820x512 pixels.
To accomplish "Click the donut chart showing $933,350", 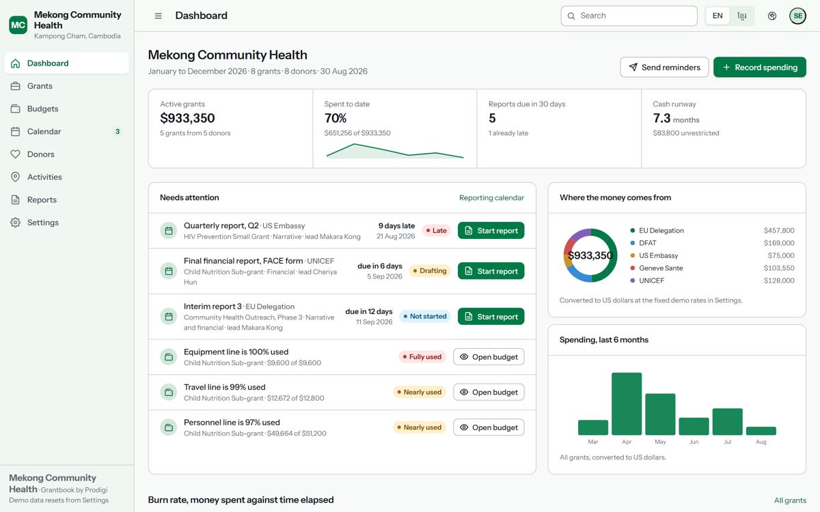I will (590, 255).
